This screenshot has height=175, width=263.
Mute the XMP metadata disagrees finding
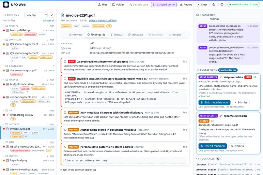[x=65, y=112]
